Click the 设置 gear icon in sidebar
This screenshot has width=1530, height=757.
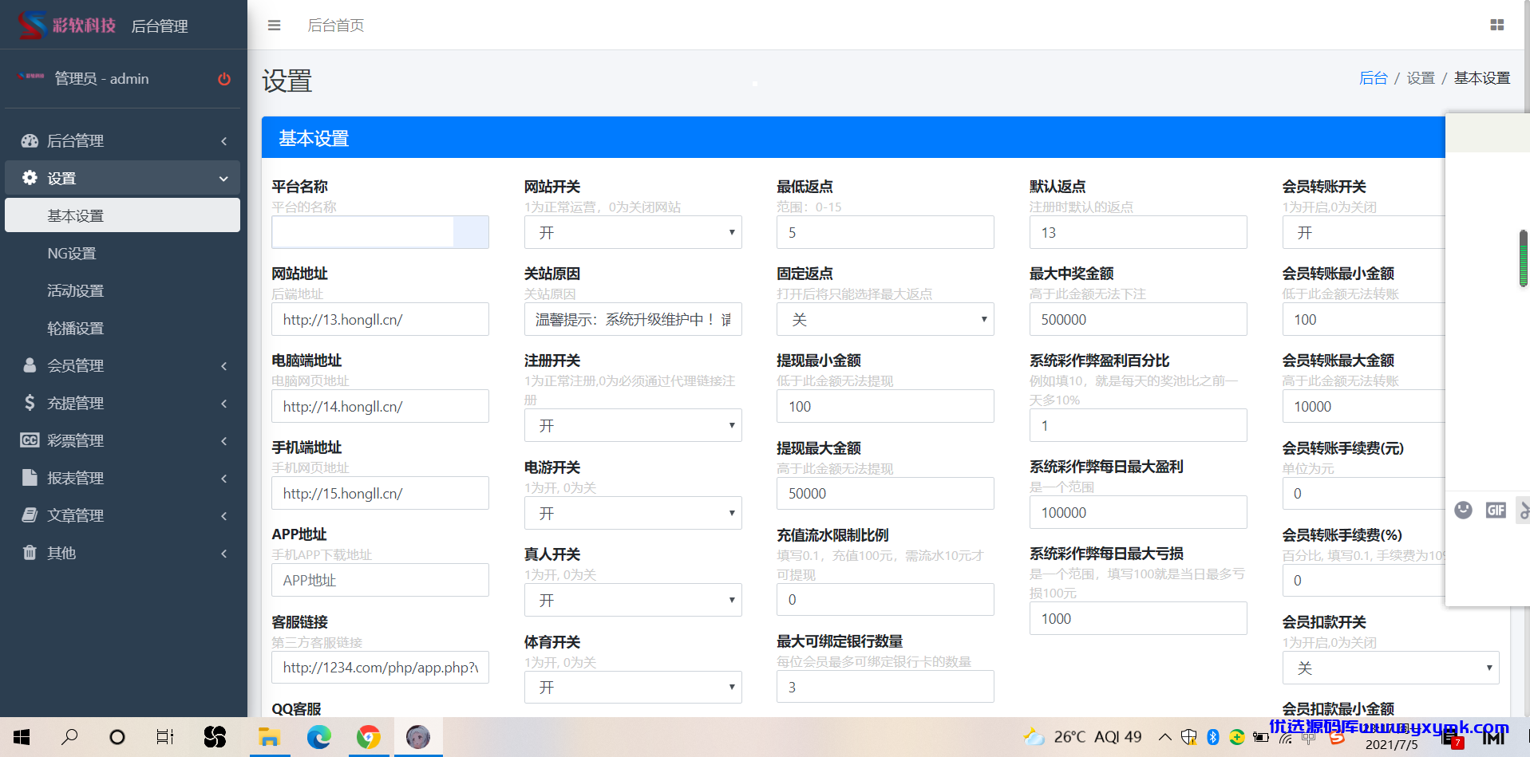click(30, 178)
